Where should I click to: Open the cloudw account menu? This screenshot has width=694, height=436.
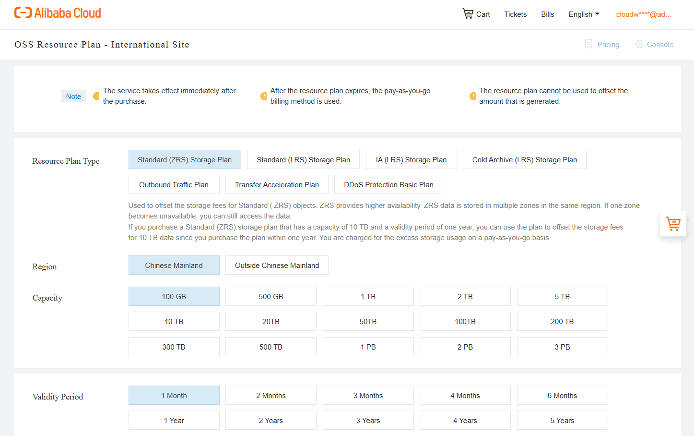[644, 14]
